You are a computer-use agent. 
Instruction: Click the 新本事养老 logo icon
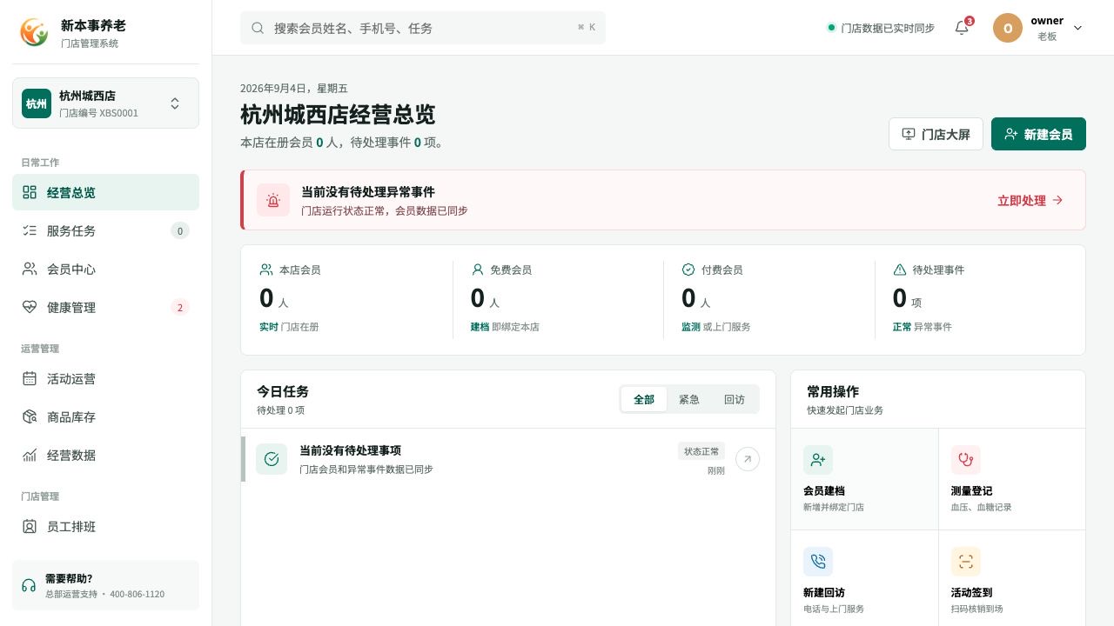click(x=35, y=32)
